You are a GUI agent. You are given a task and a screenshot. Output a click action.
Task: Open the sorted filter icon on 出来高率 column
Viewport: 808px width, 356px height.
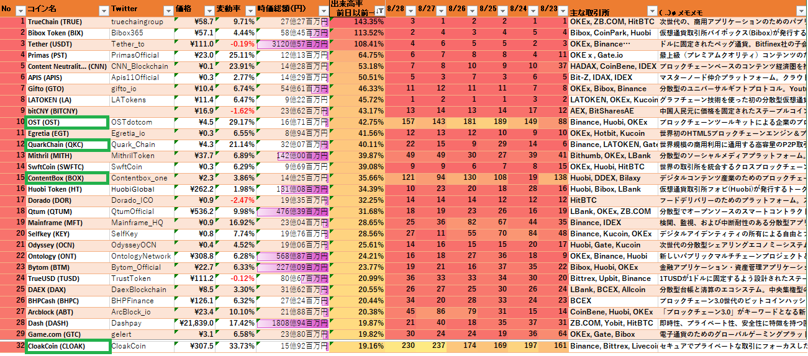tap(379, 11)
